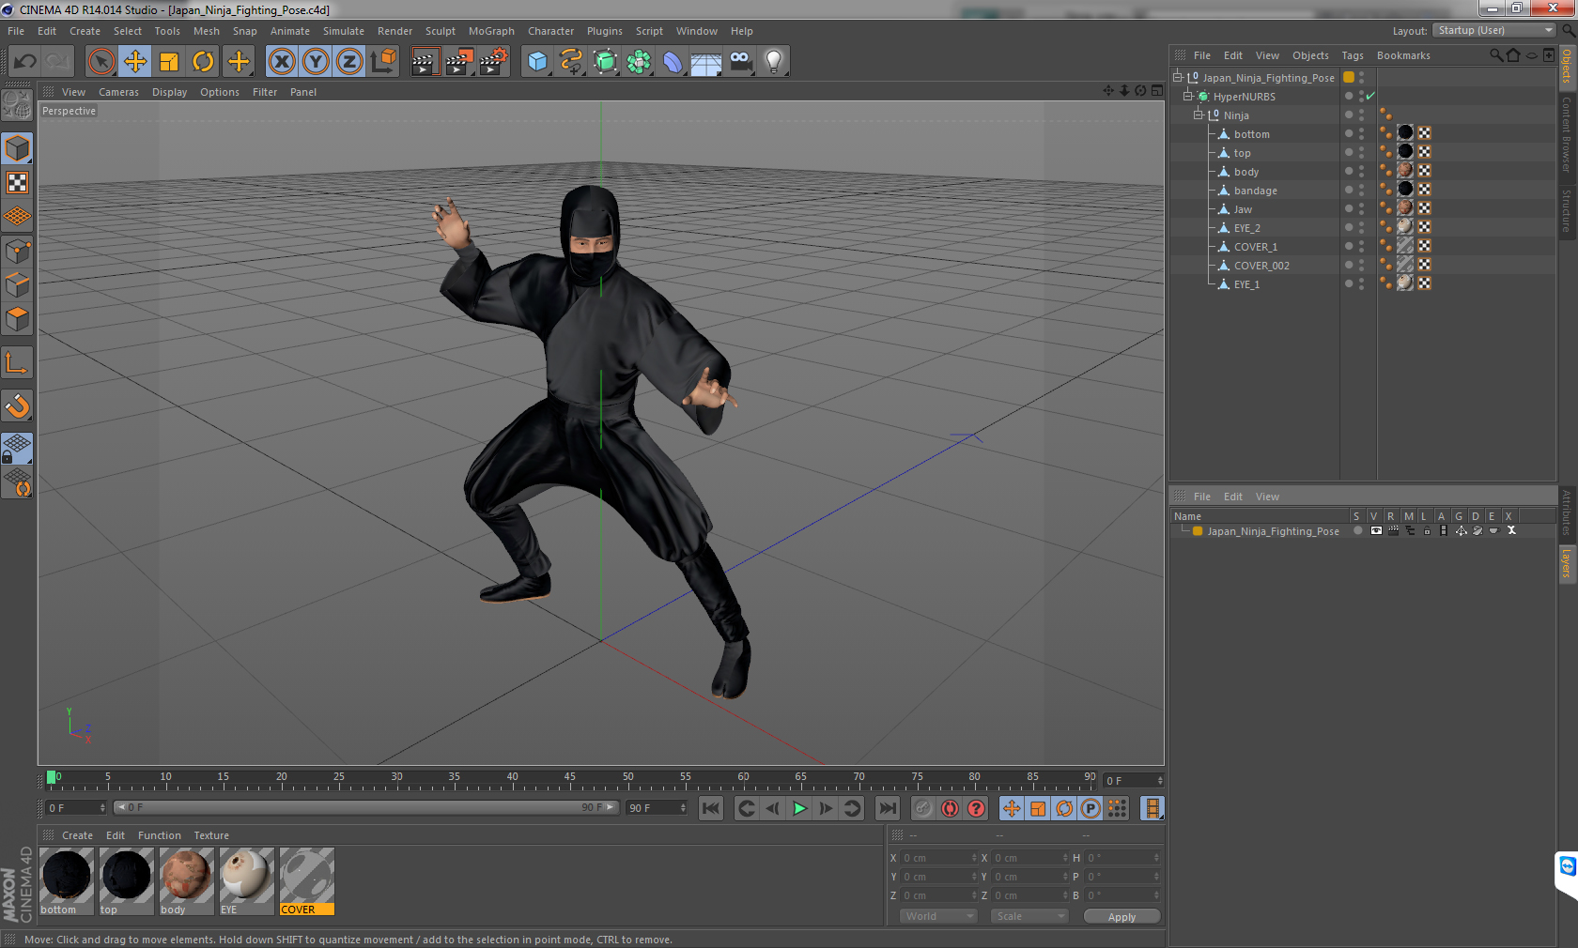Click the X position input field
This screenshot has width=1578, height=948.
(939, 858)
